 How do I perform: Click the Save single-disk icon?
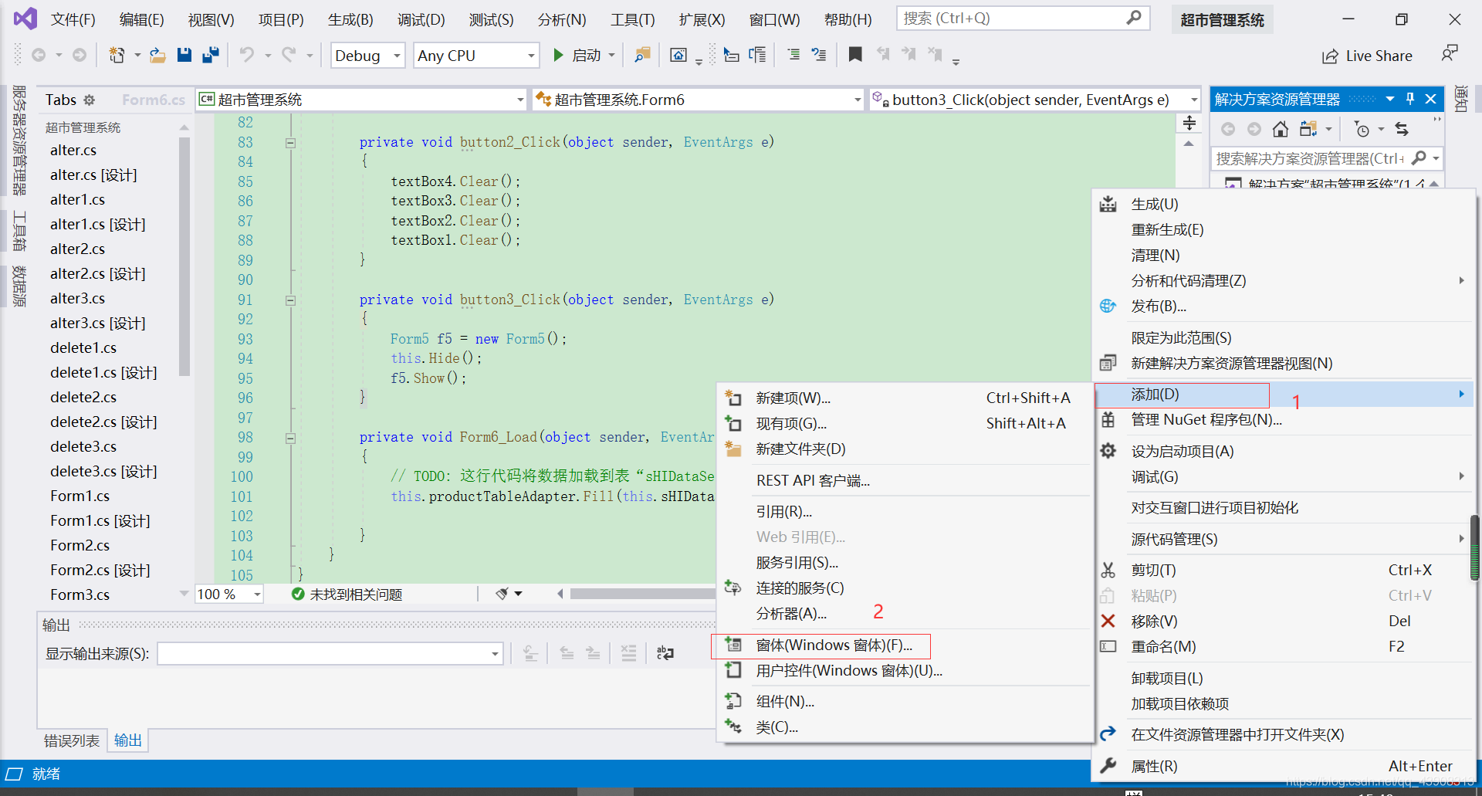pos(184,55)
